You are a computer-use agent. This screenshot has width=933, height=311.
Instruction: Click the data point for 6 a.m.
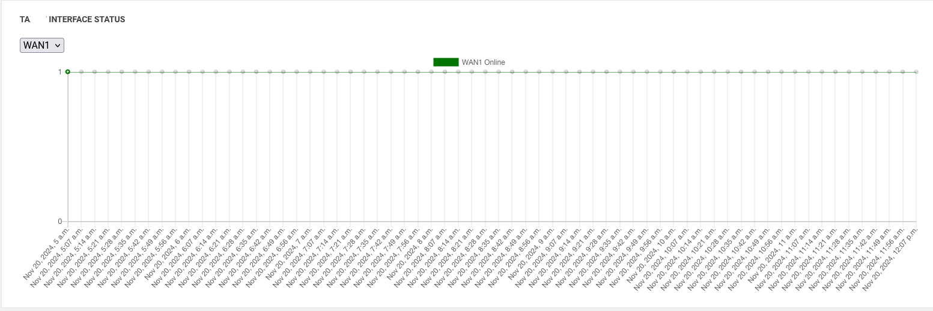pyautogui.click(x=189, y=72)
